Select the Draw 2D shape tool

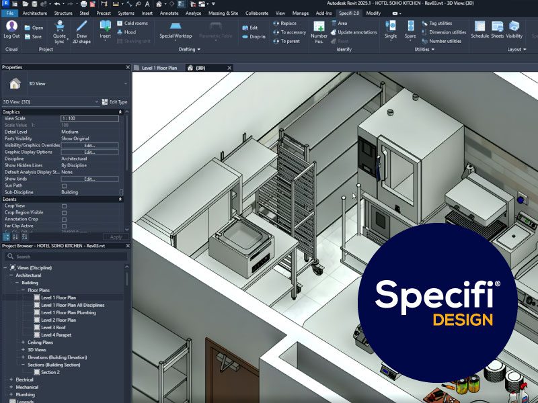coord(81,32)
